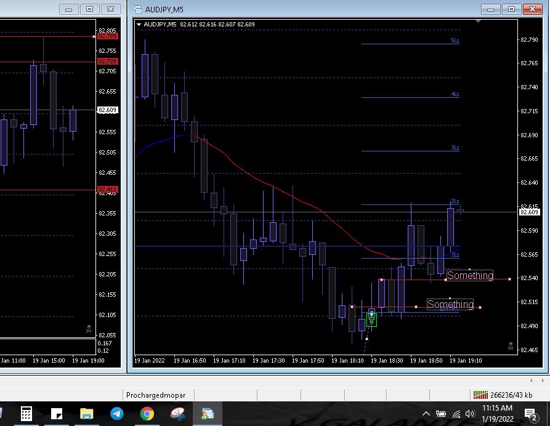Select the Something label near 82.515
The width and height of the screenshot is (550, 426).
pyautogui.click(x=450, y=304)
